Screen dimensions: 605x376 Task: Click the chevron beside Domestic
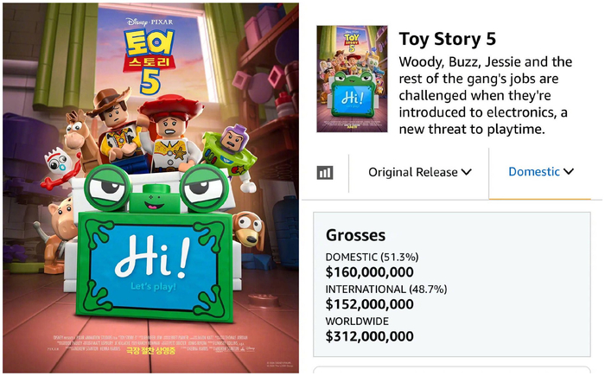click(x=569, y=171)
